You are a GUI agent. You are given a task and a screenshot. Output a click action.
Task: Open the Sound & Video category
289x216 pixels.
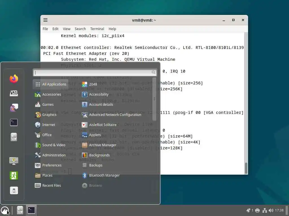coord(51,145)
